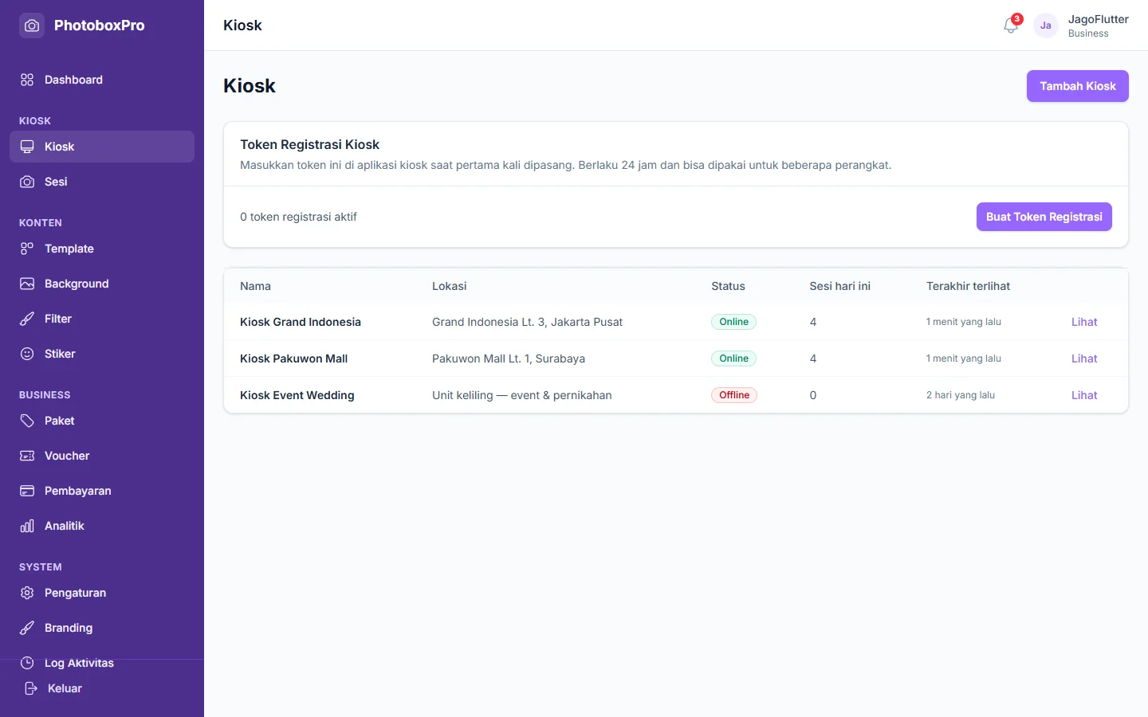Choose the Filter brush icon
1148x717 pixels.
(27, 319)
